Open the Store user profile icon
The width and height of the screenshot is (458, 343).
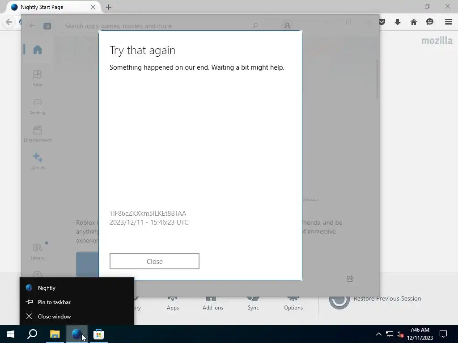pos(287,25)
